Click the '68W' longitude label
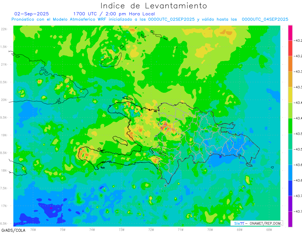 click(269, 230)
